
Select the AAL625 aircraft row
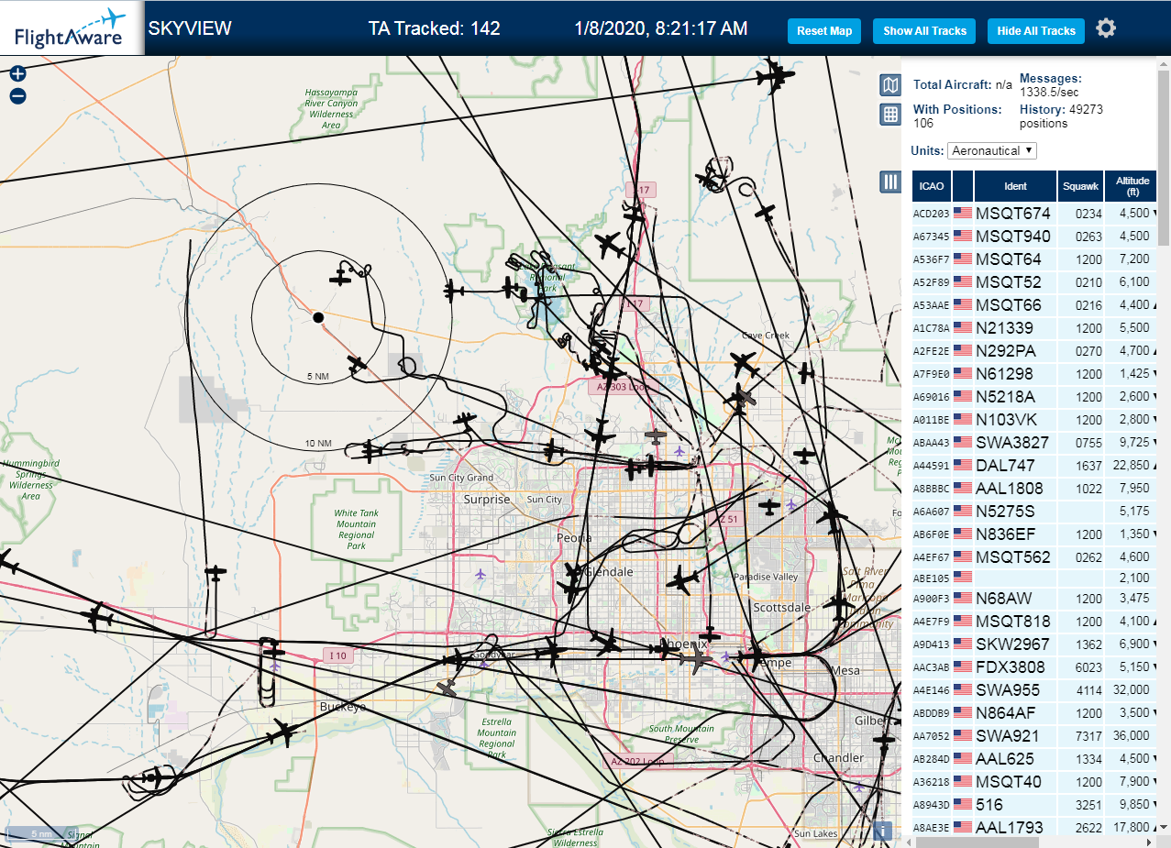click(1034, 758)
